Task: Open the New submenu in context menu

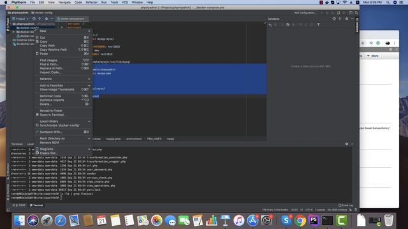Action: tap(63, 31)
